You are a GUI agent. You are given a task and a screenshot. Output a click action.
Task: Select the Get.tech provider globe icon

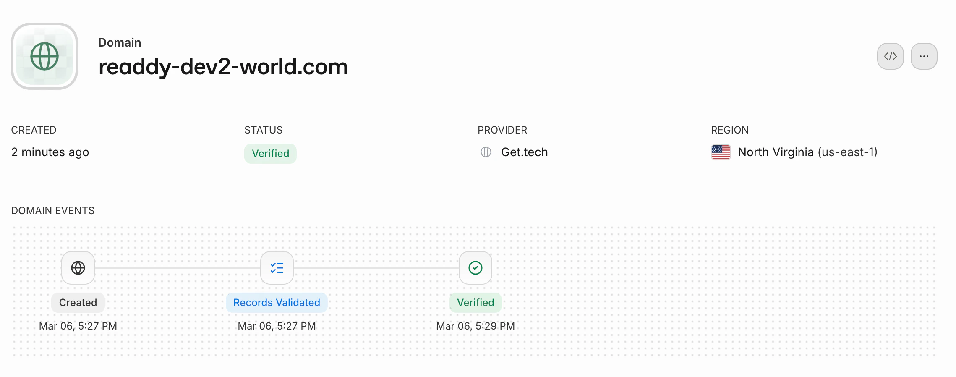click(x=486, y=152)
